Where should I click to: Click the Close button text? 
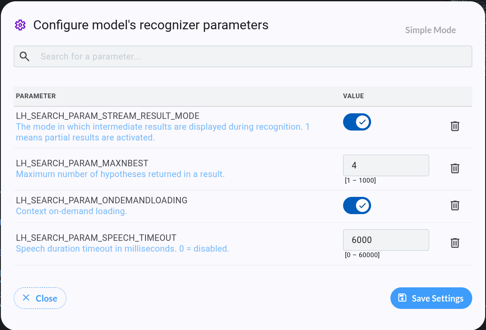click(x=46, y=299)
